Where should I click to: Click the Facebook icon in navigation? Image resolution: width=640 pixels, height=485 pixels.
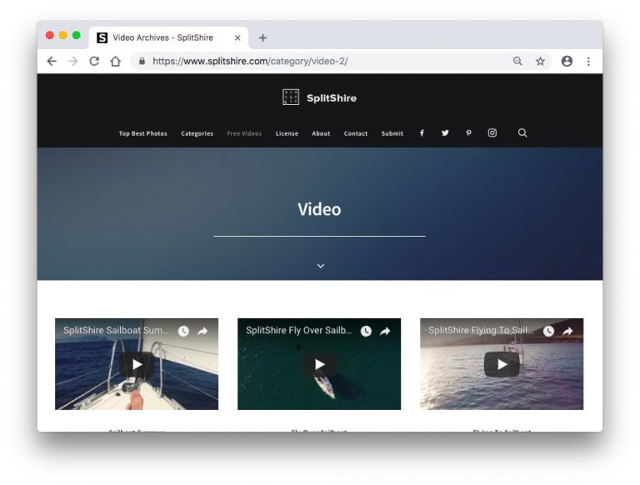[422, 133]
